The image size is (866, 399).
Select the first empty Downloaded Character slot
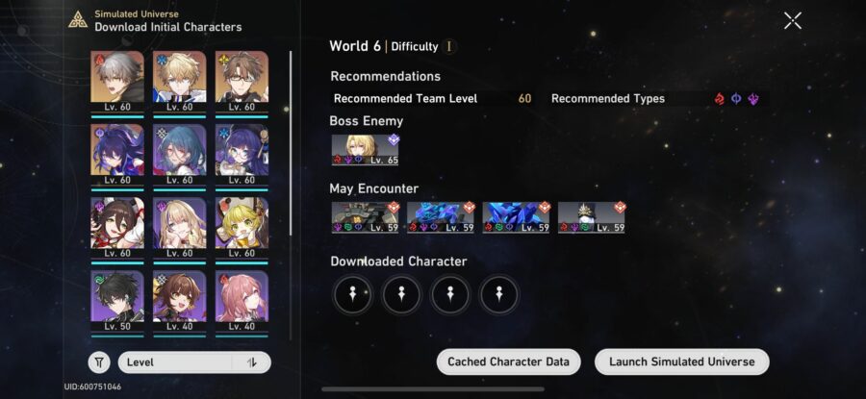click(x=352, y=295)
